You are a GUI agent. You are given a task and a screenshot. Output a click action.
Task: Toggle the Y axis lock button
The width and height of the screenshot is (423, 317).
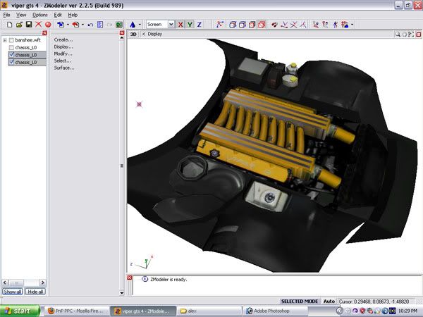pyautogui.click(x=190, y=24)
